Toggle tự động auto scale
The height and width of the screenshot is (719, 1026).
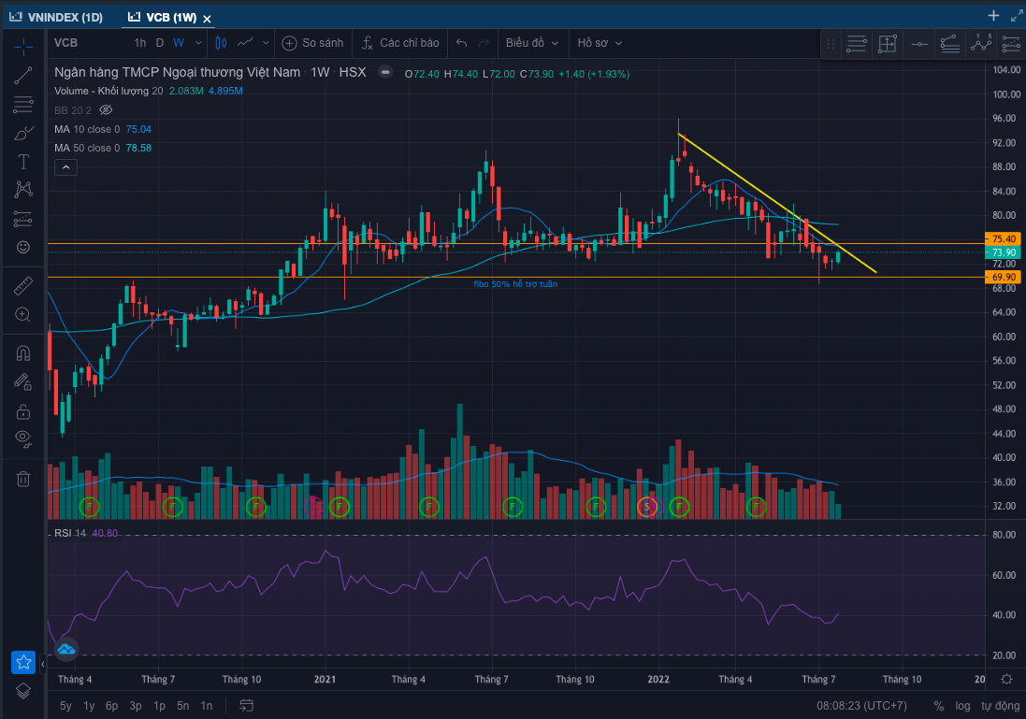pos(1000,705)
